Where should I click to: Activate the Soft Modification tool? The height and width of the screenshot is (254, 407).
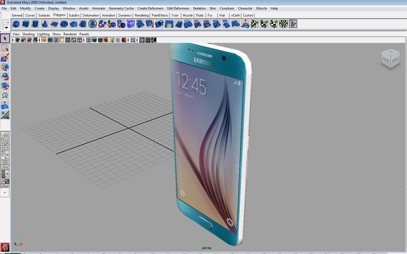pyautogui.click(x=5, y=105)
